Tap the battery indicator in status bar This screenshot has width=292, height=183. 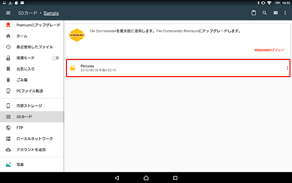(277, 3)
